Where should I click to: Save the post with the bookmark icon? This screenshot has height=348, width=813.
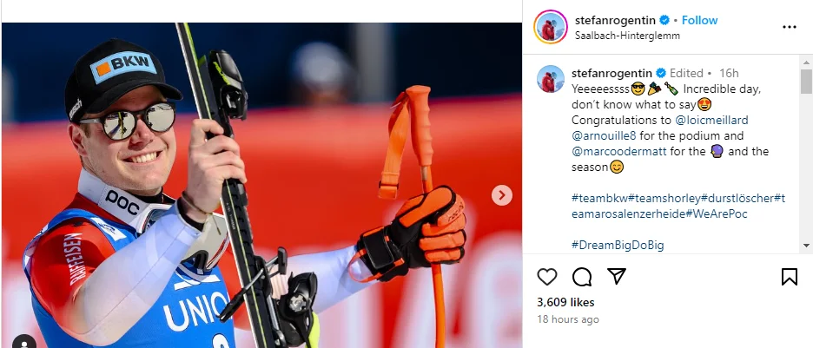790,277
